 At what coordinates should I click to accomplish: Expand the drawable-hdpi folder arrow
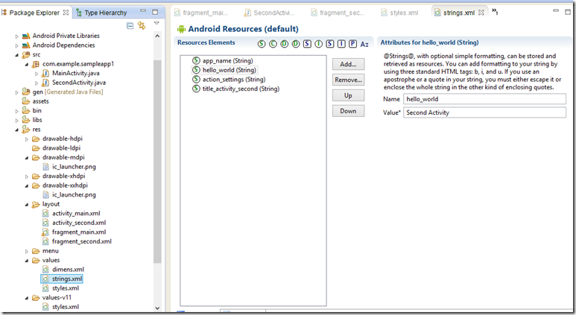28,139
